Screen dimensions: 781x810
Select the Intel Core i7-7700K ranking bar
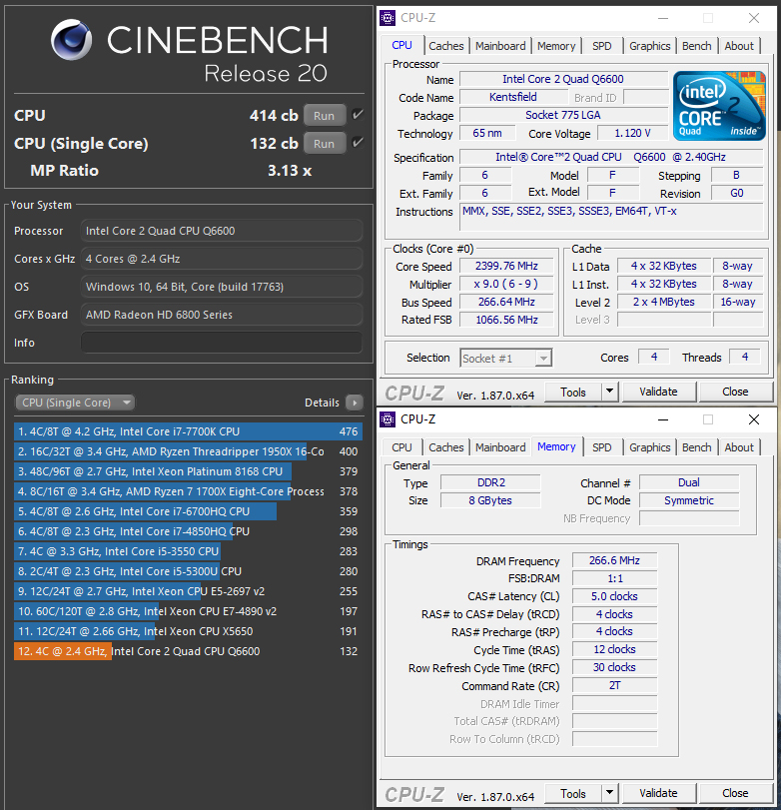pyautogui.click(x=188, y=431)
